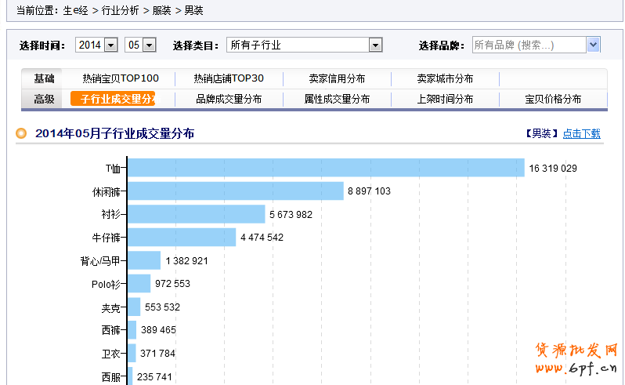
Task: Select the 休闲裤 chart bar
Action: 236,191
